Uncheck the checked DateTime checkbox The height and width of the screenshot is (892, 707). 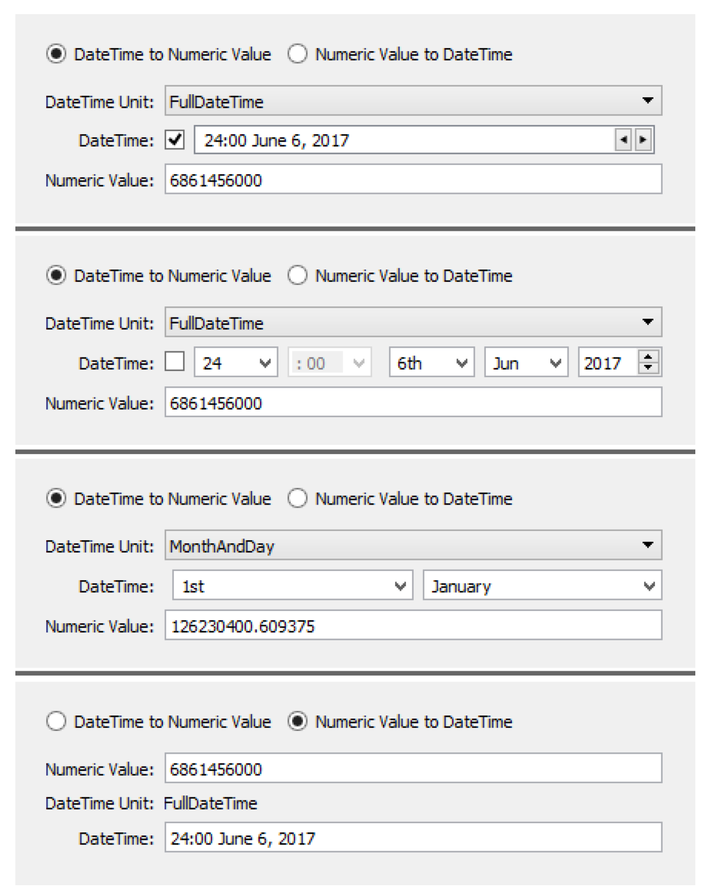click(x=175, y=140)
